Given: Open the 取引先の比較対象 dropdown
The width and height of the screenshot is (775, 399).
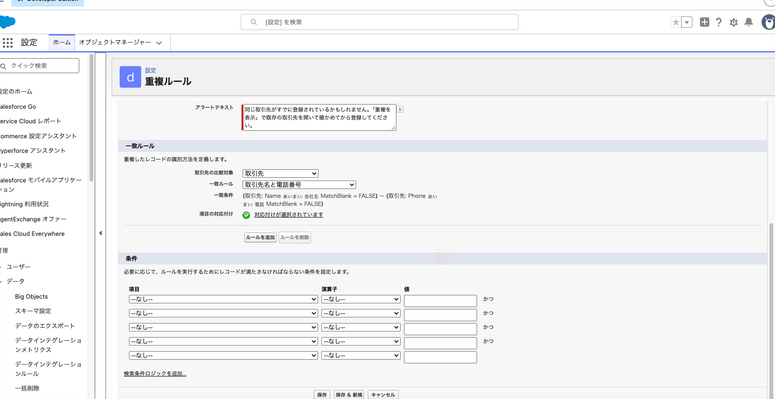Looking at the screenshot, I should tap(281, 173).
